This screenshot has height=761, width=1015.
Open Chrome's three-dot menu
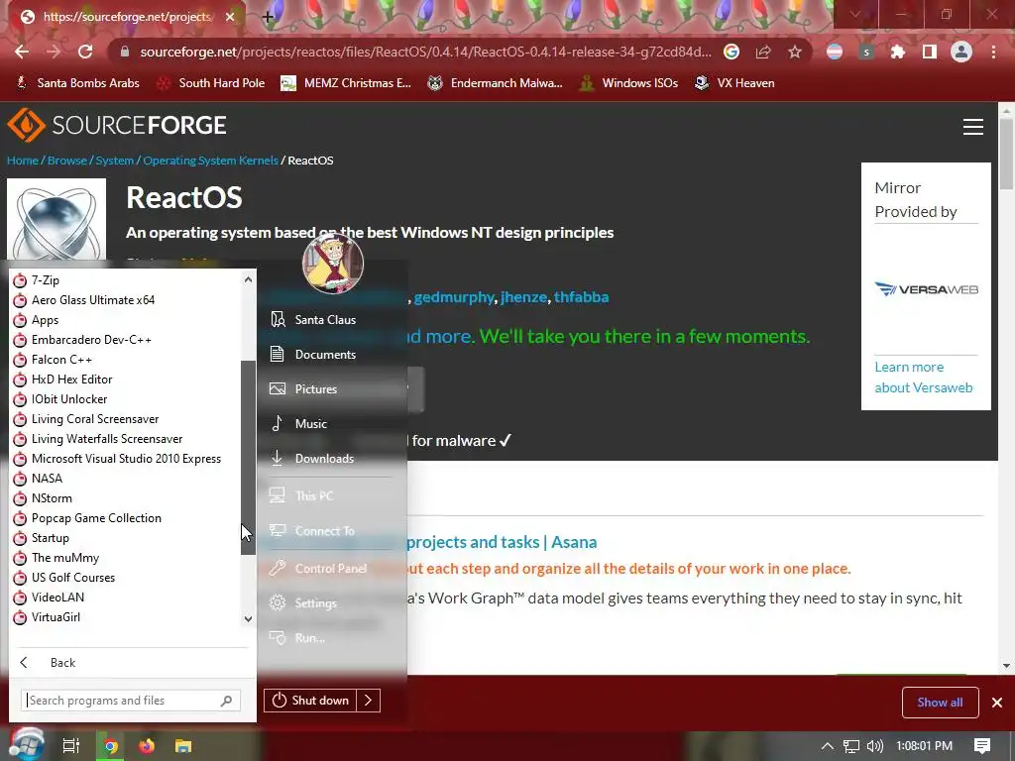(993, 52)
